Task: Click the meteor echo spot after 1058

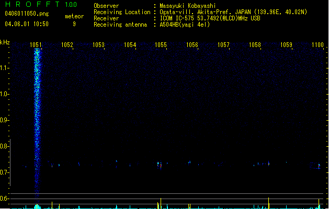Action: click(268, 164)
